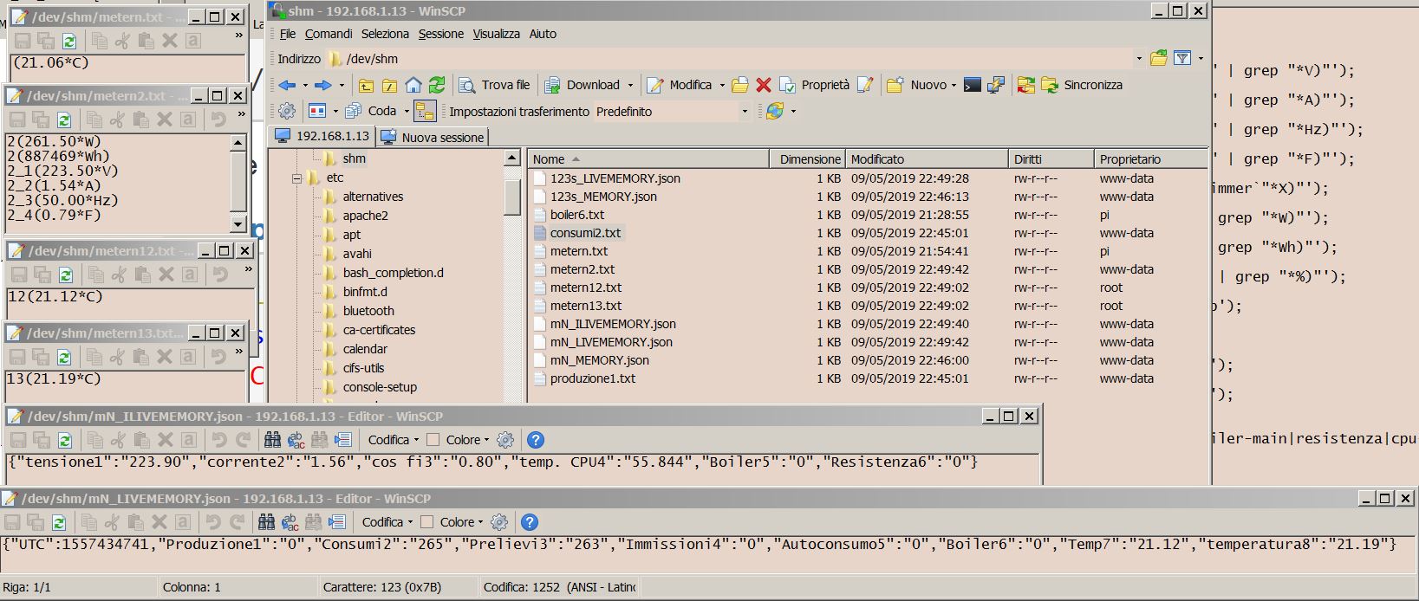Screen dimensions: 1419x601
Task: Open the Sessione menu
Action: pos(441,34)
